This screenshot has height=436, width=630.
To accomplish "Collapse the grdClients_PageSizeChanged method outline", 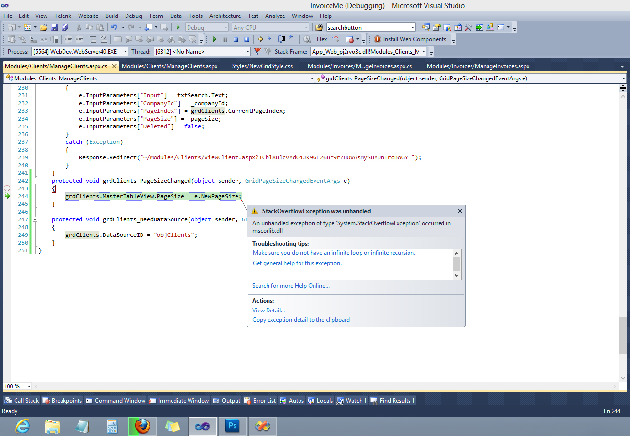I will pyautogui.click(x=35, y=181).
